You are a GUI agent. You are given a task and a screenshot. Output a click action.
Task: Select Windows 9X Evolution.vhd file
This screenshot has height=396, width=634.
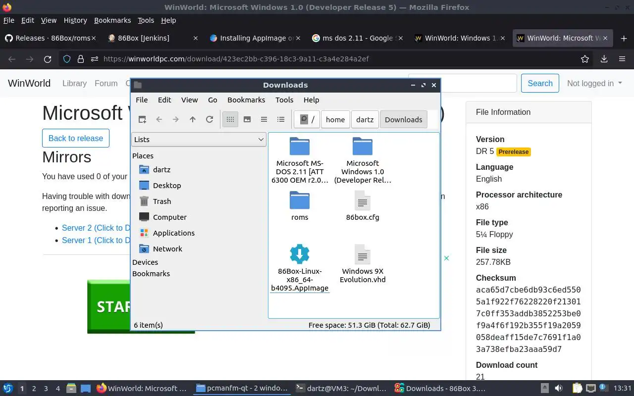click(363, 264)
